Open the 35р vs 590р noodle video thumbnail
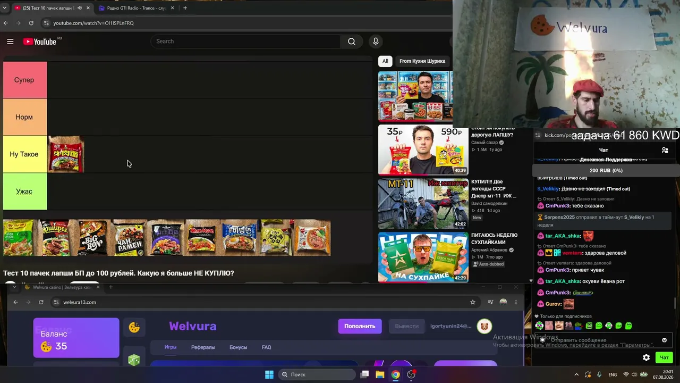680x383 pixels. coord(423,150)
